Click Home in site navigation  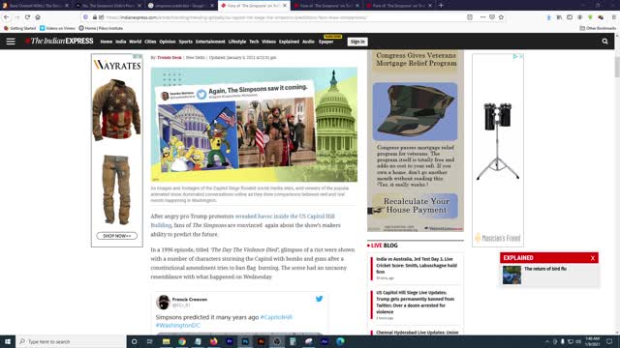106,42
